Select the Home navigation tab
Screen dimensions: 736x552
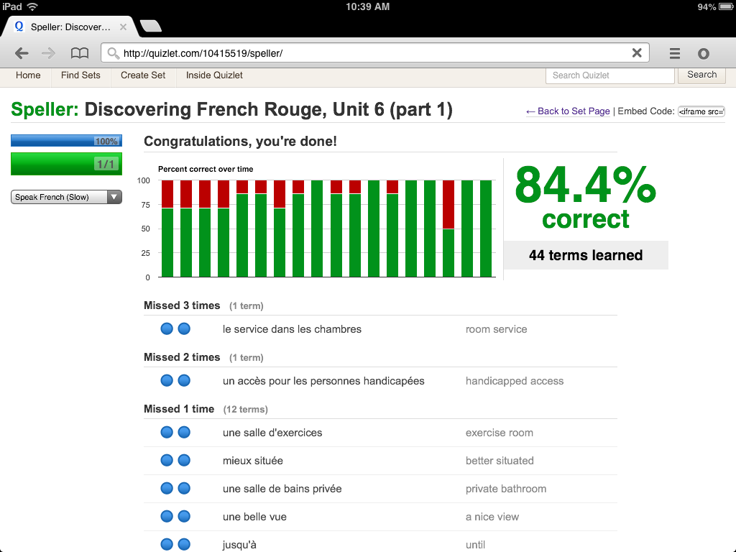coord(28,75)
